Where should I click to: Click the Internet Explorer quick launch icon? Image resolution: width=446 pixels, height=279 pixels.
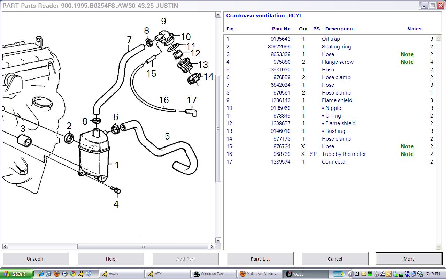pos(41,274)
